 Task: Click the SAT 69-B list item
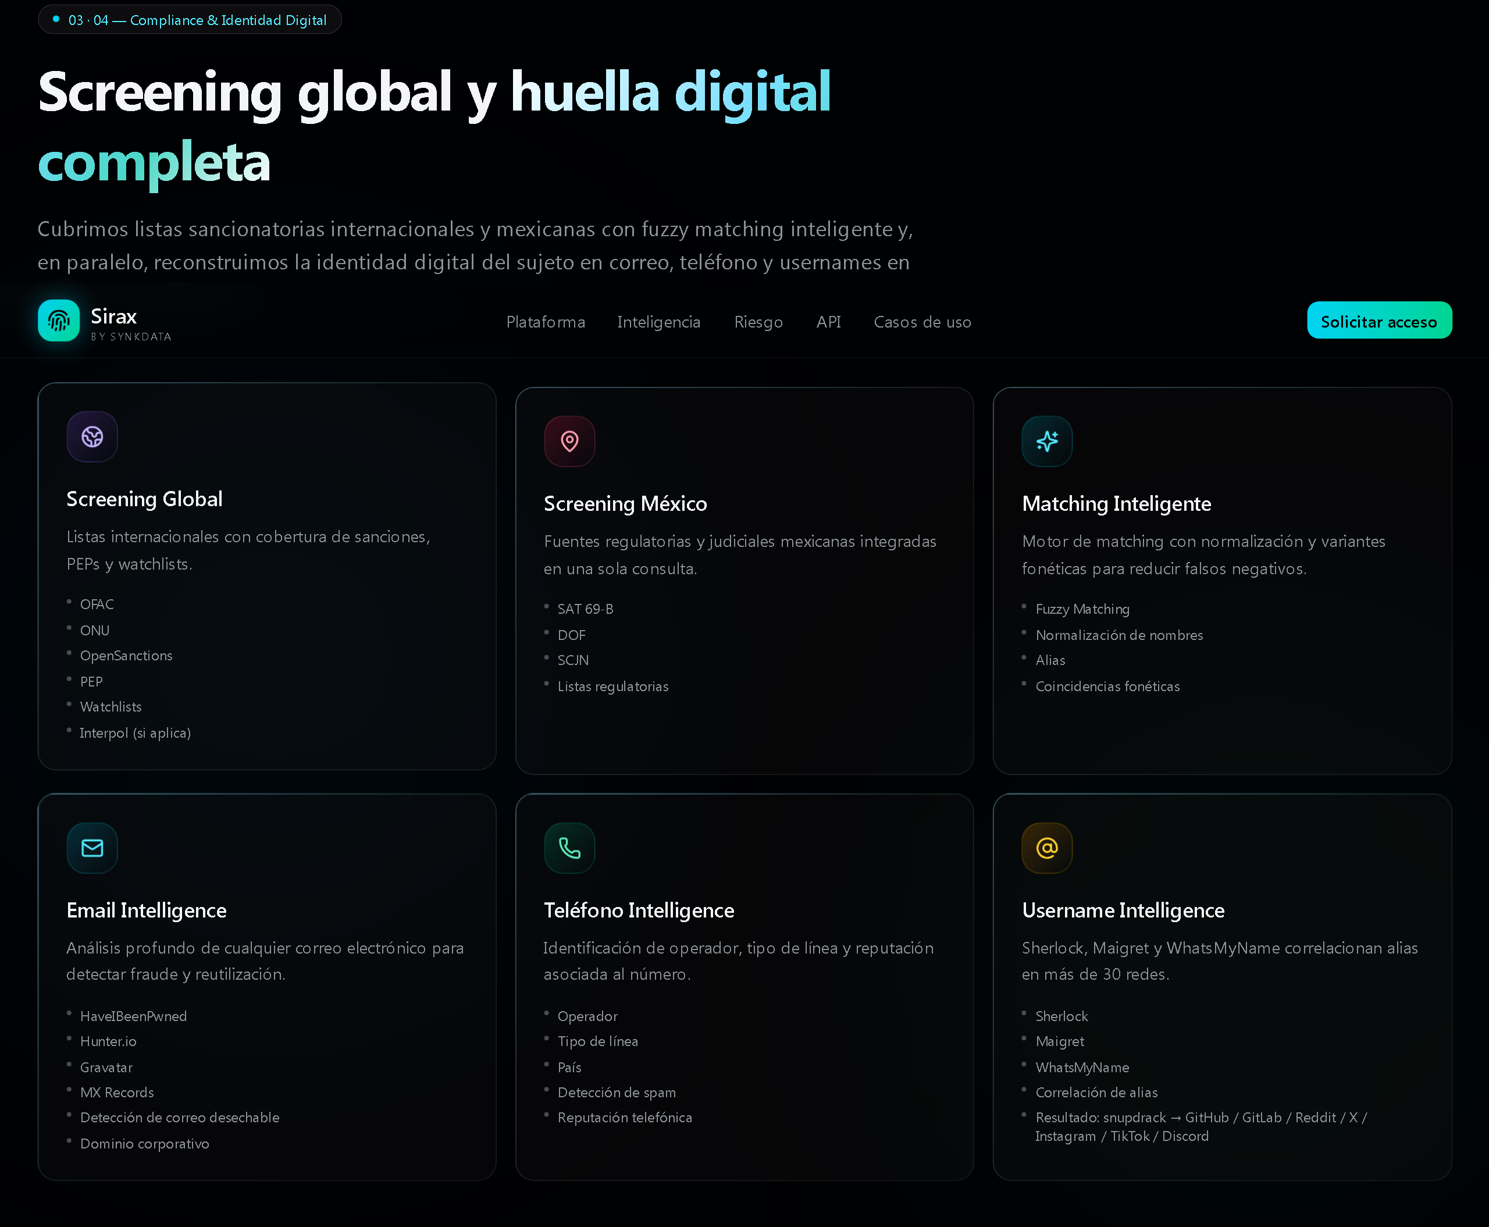tap(586, 609)
